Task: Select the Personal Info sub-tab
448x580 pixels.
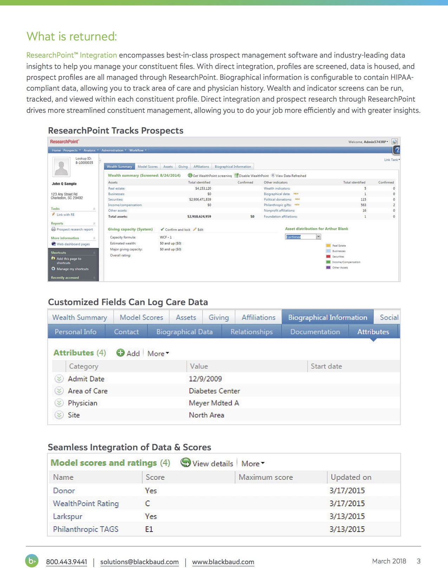Action: (x=76, y=331)
